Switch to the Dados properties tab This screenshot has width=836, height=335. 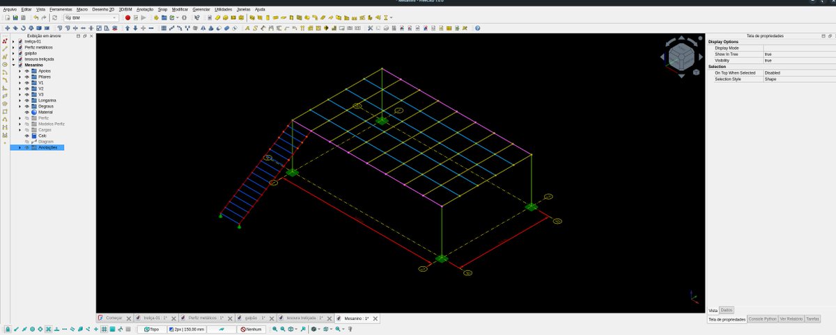click(x=726, y=310)
